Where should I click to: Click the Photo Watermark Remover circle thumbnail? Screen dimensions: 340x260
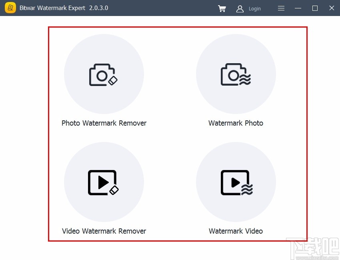[x=104, y=74]
